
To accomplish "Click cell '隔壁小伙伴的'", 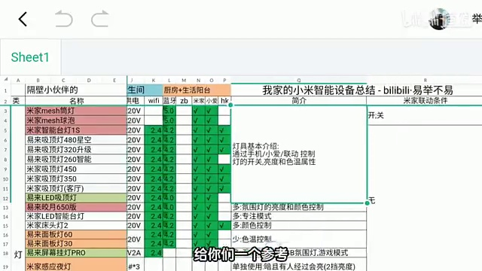I will [76, 90].
